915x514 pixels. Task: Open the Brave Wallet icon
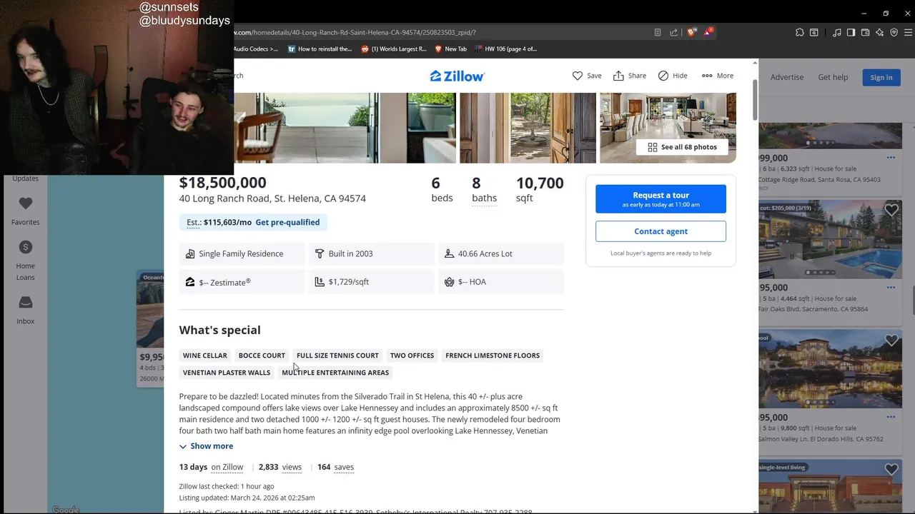865,32
